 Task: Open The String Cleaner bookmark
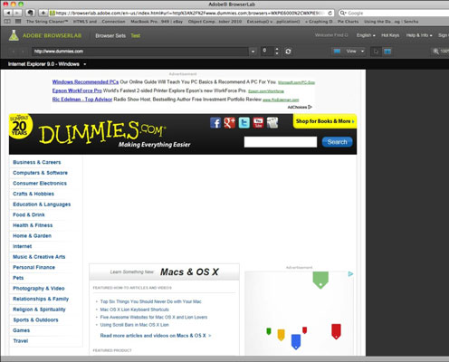pyautogui.click(x=47, y=22)
